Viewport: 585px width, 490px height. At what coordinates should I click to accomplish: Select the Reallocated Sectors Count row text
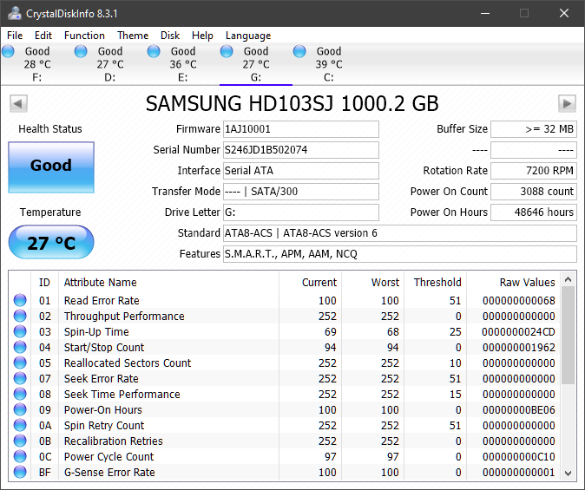(x=128, y=363)
